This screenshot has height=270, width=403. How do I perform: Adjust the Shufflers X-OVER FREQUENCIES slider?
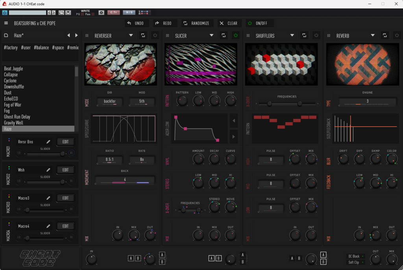click(x=287, y=104)
